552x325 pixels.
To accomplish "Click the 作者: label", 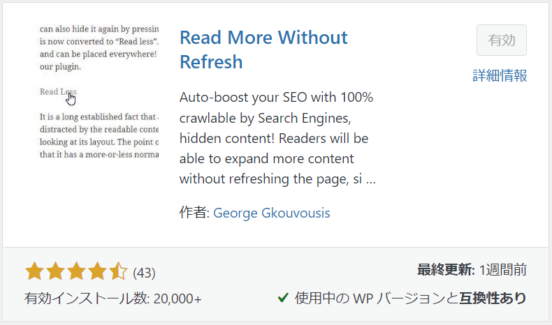I will pos(194,213).
